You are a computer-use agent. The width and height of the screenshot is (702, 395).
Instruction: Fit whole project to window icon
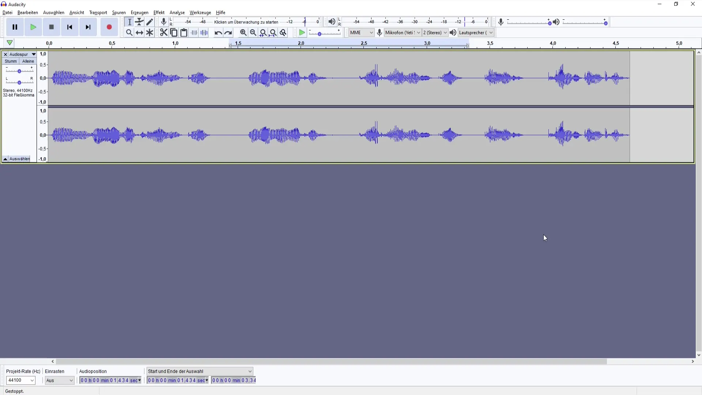273,33
